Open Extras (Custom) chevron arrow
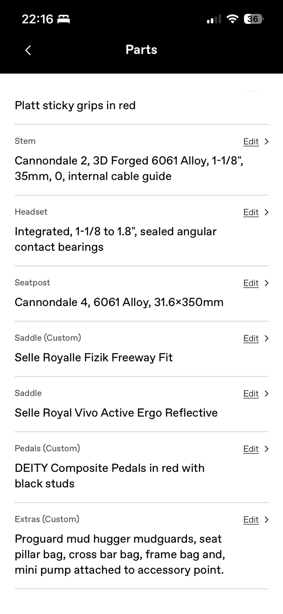This screenshot has width=283, height=614. pos(267,520)
